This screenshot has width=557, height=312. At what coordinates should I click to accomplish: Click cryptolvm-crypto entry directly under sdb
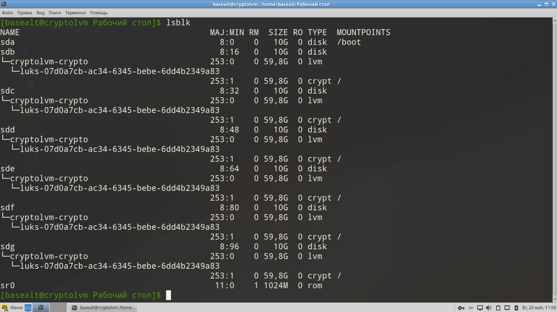49,62
